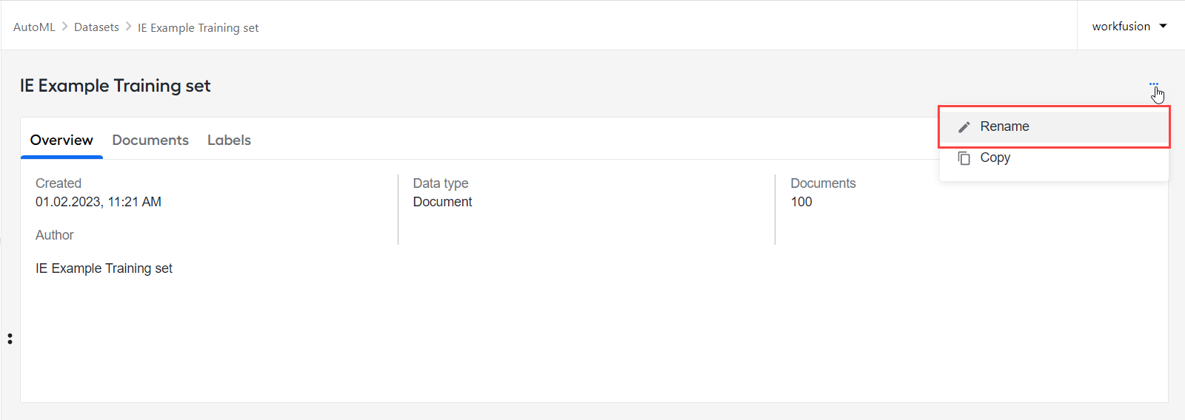
Task: Open the Labels tab
Action: 229,140
